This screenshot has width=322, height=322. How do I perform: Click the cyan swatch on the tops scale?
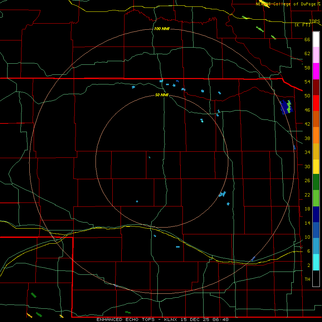click(x=316, y=262)
